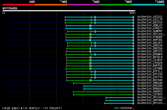Screen dimensions: 167x110
Task: Select the UniRef100_B4FPS6 label
Action: [x=150, y=66]
